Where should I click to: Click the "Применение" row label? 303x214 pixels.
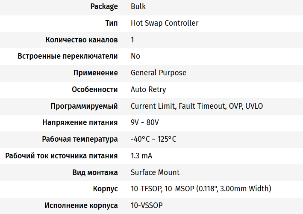pyautogui.click(x=95, y=73)
